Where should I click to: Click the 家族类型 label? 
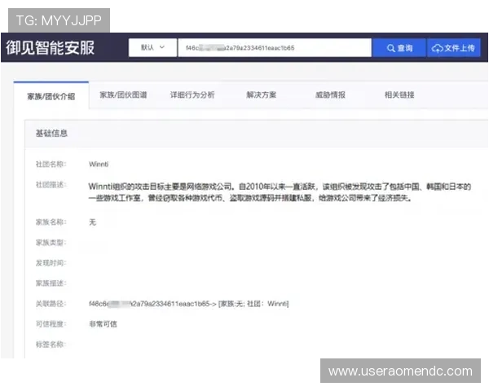(x=51, y=243)
